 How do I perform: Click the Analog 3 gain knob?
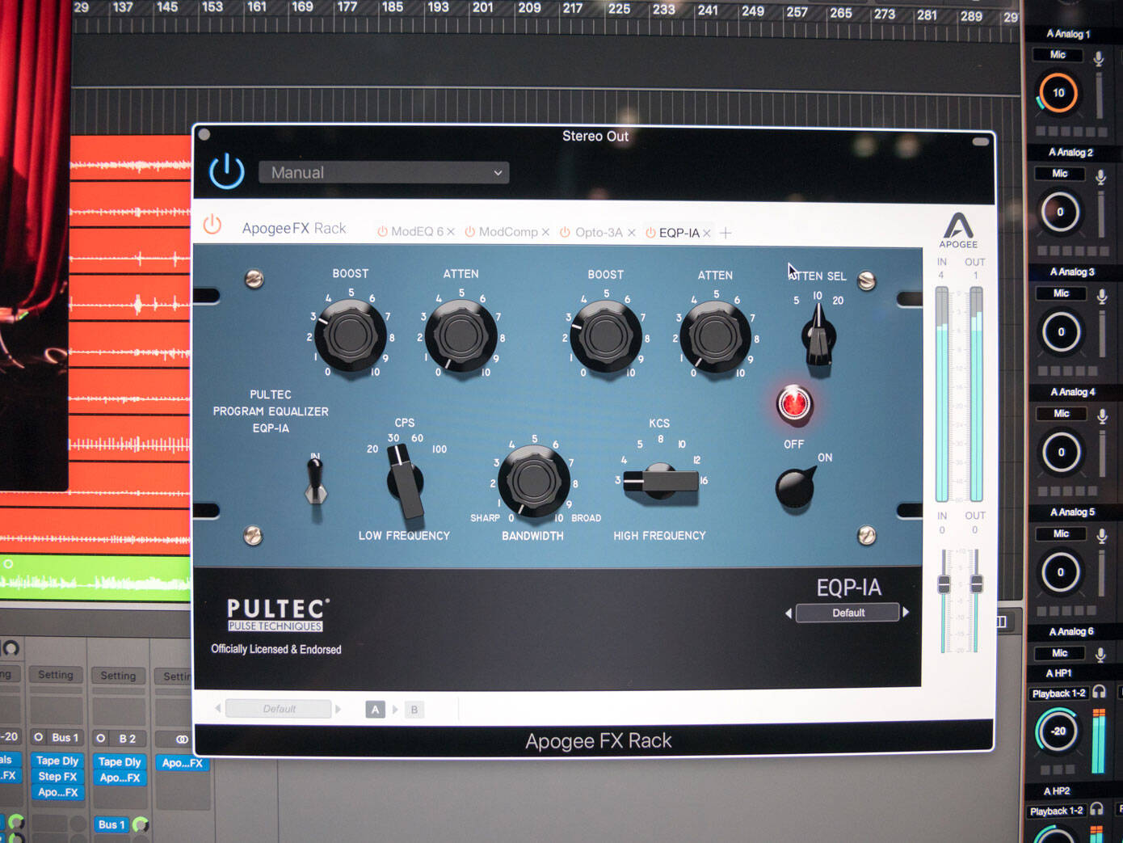(x=1061, y=331)
